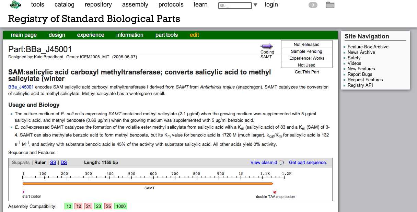Select the Ruler view
417x212 pixels.
40,163
